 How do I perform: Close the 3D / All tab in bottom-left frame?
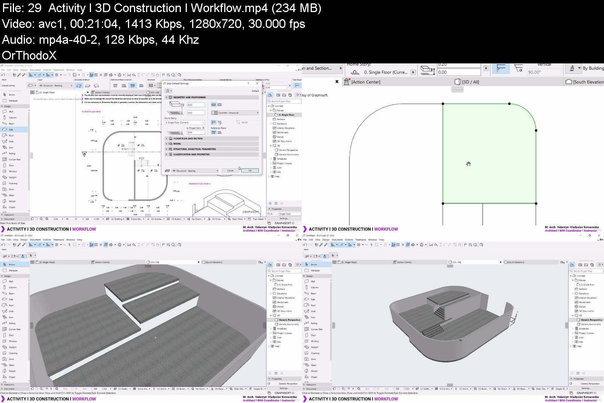[199, 262]
